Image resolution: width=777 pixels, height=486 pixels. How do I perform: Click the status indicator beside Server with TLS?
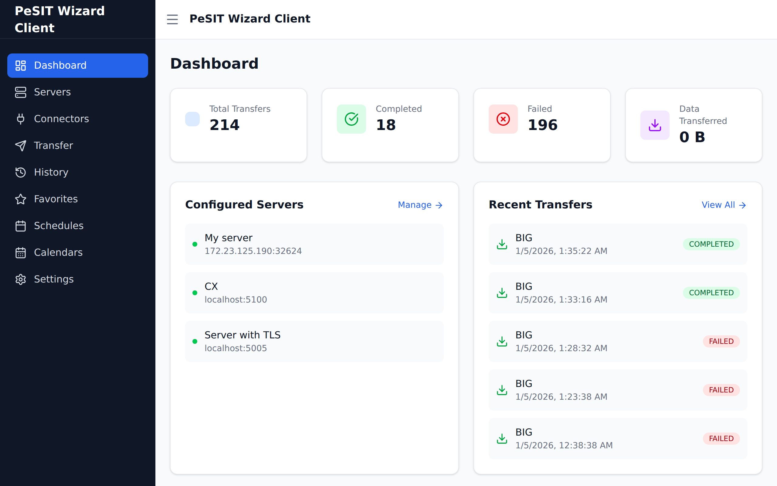tap(195, 342)
